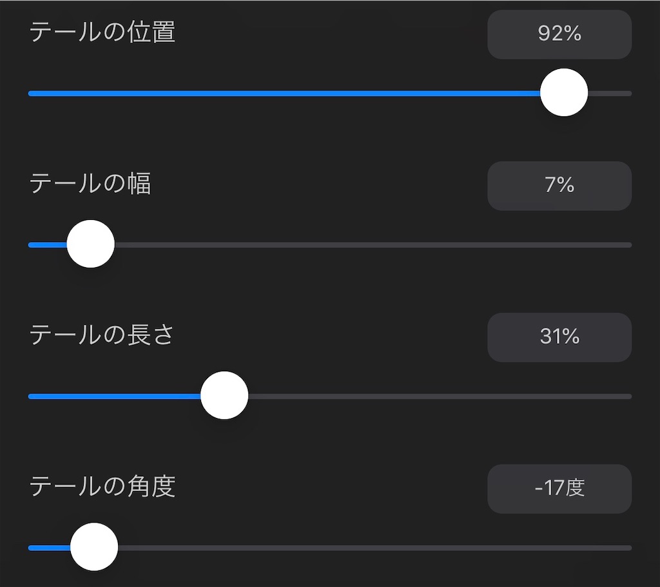The width and height of the screenshot is (660, 587).
Task: Select the 7% value badge
Action: (559, 186)
